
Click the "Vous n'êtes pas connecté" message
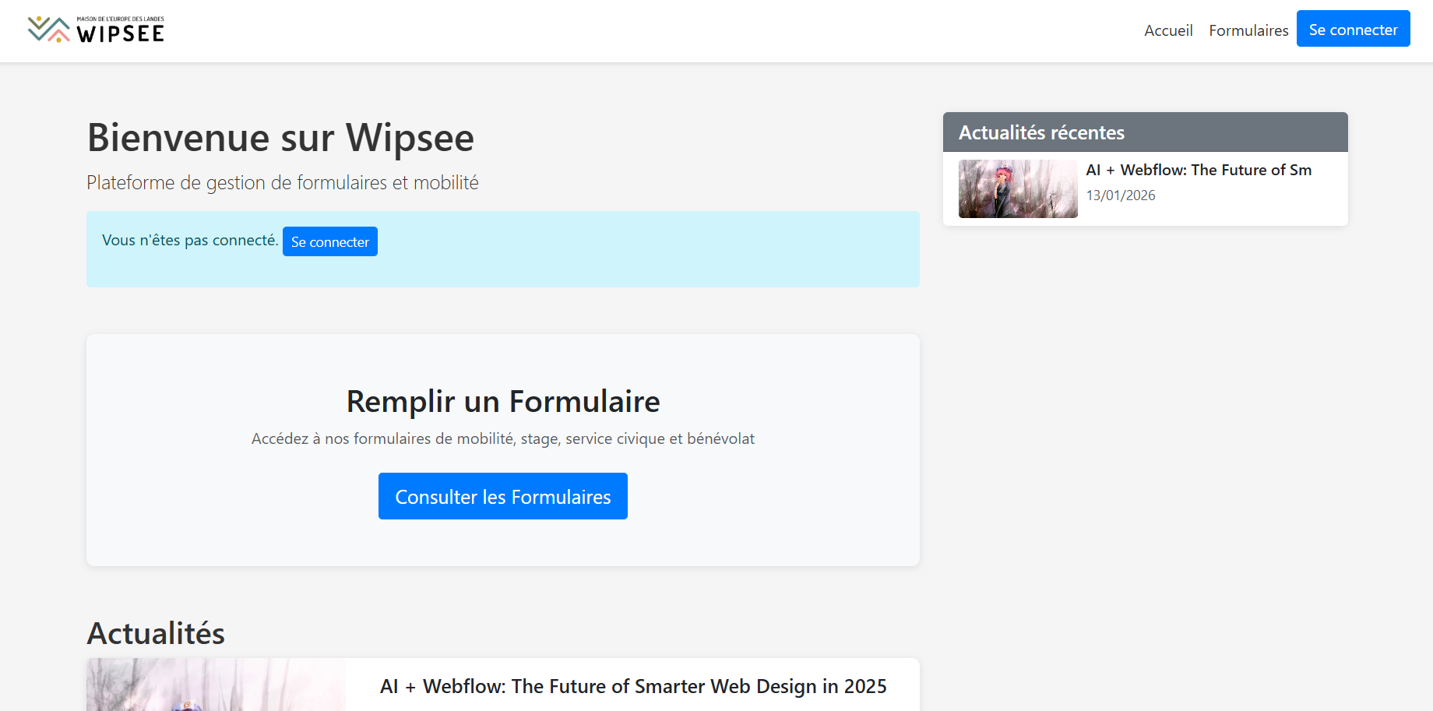point(190,241)
